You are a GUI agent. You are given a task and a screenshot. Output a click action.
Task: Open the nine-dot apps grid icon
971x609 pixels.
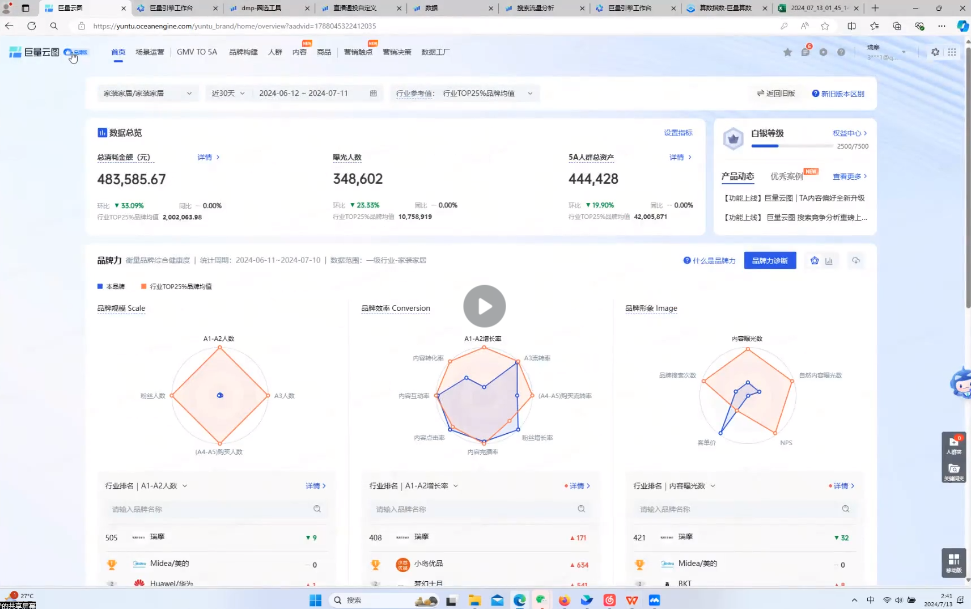952,52
